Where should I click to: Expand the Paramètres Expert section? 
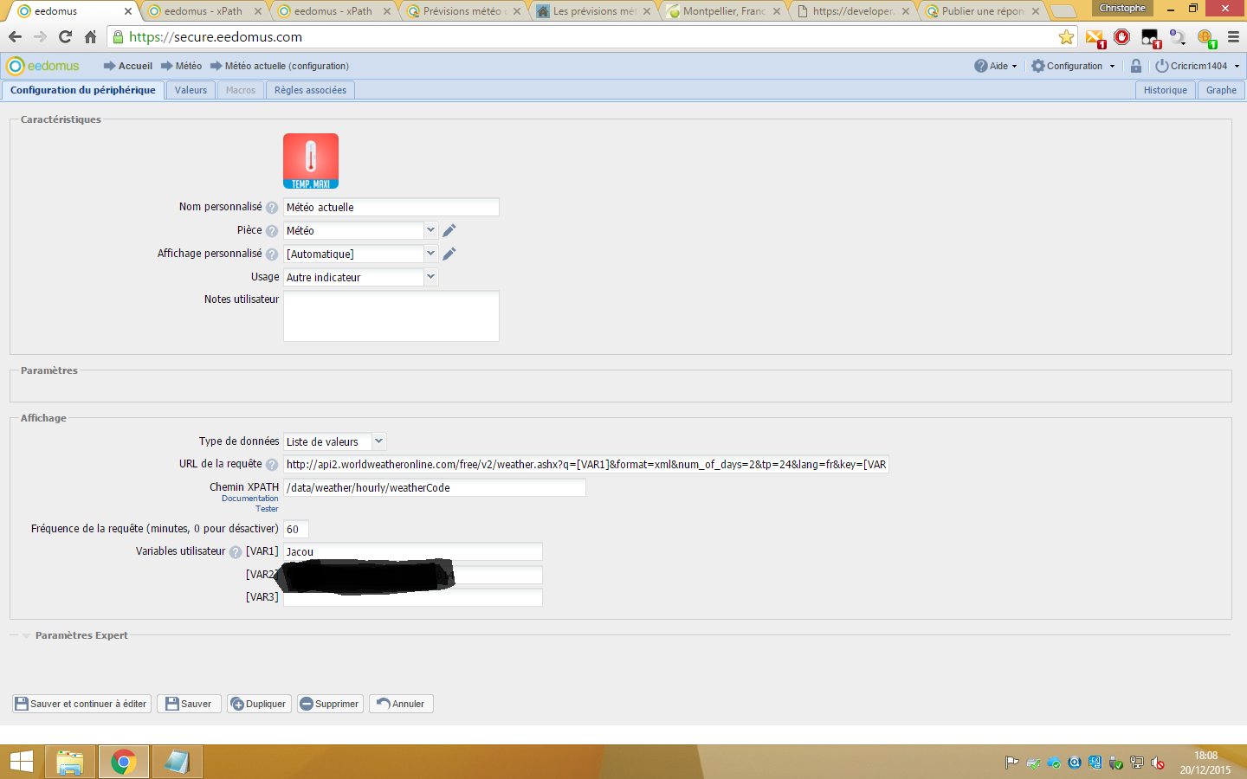pyautogui.click(x=81, y=635)
